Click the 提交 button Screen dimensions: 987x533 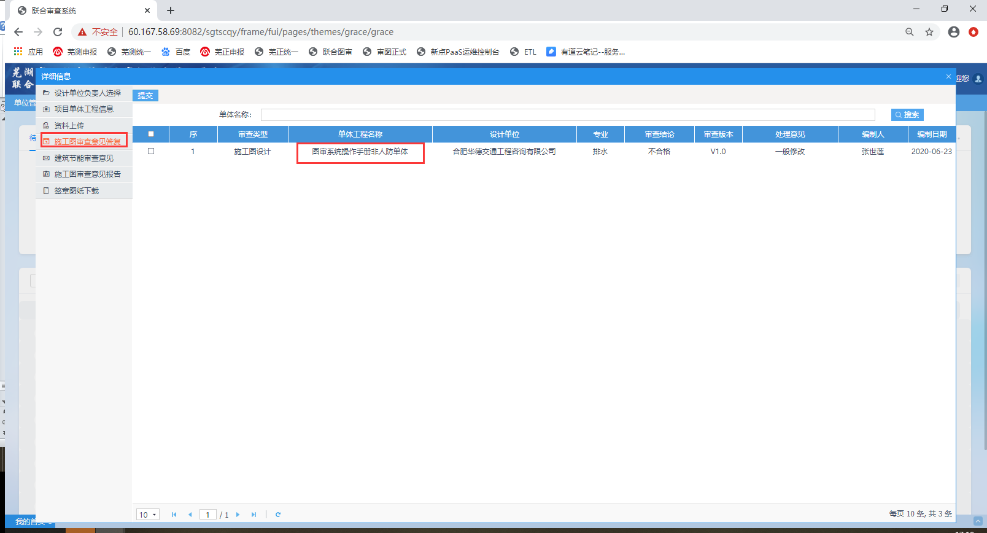[x=145, y=96]
